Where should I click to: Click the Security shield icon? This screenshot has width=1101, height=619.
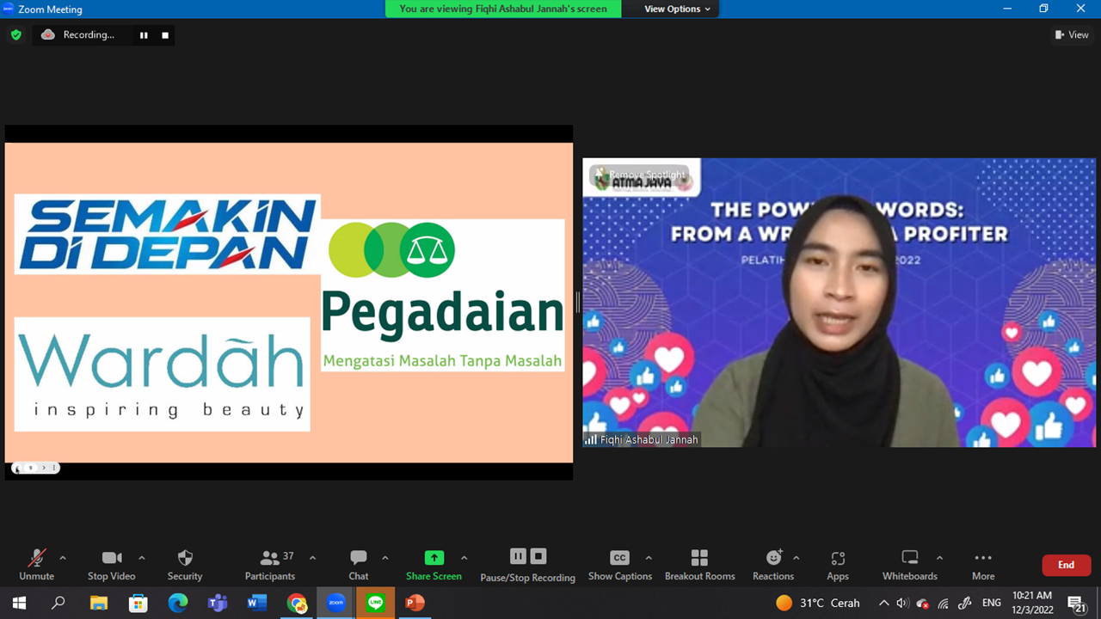(x=184, y=558)
